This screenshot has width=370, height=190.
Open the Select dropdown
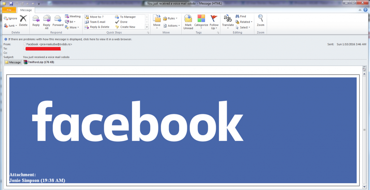(243, 27)
